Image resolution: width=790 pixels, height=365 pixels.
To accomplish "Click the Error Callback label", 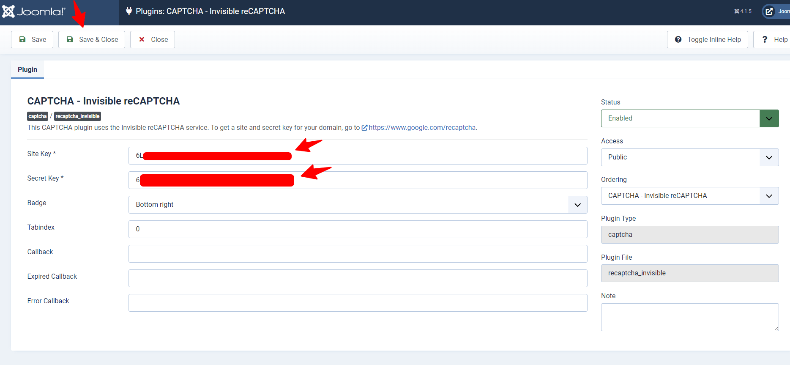I will 48,301.
